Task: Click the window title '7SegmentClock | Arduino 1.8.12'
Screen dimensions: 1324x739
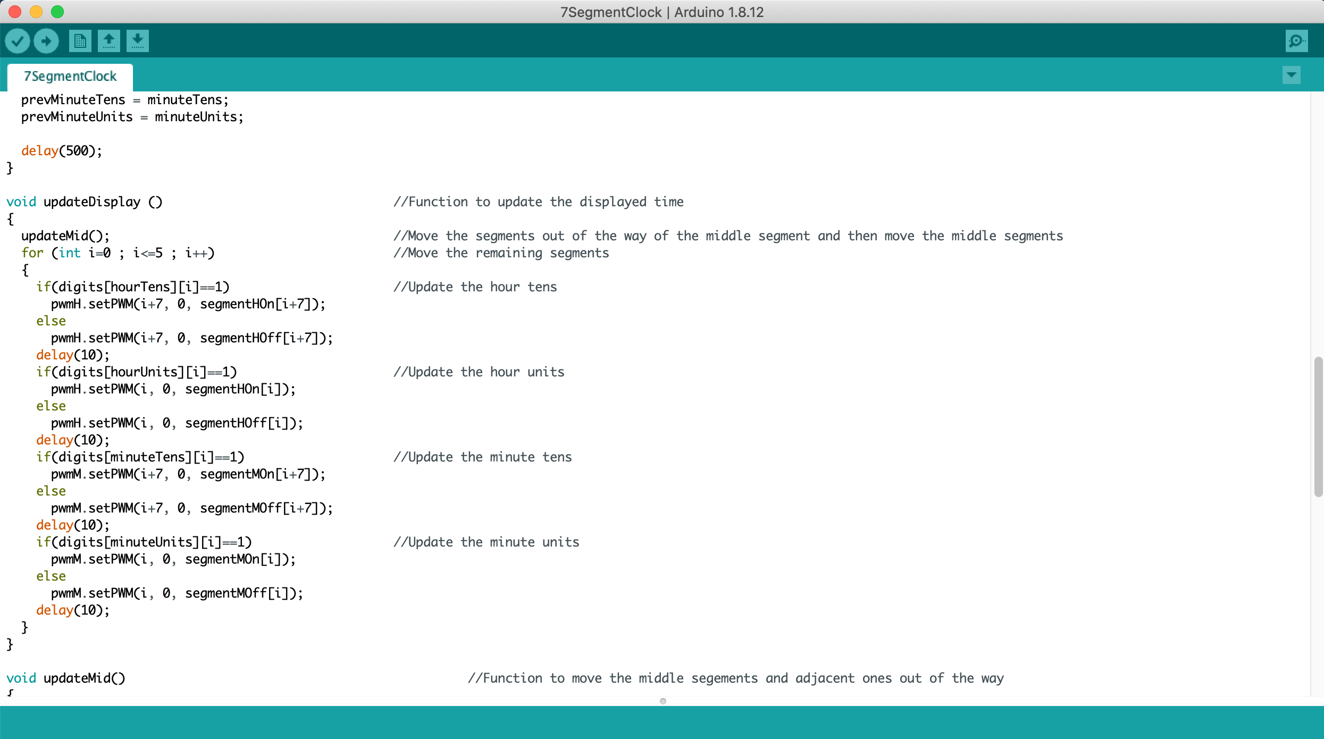Action: 662,12
